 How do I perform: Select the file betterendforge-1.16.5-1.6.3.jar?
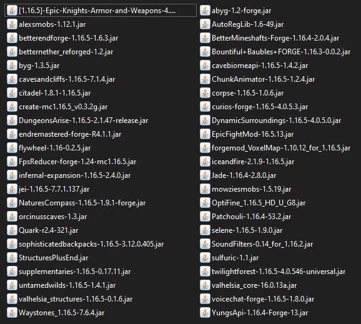click(x=68, y=38)
